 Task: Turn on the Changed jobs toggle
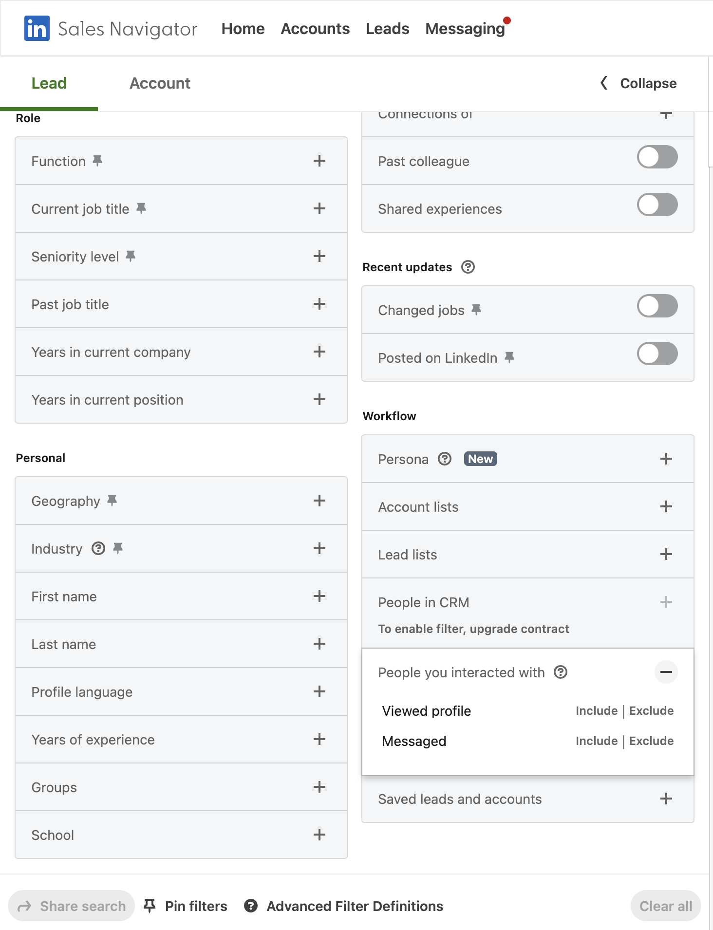(x=657, y=306)
